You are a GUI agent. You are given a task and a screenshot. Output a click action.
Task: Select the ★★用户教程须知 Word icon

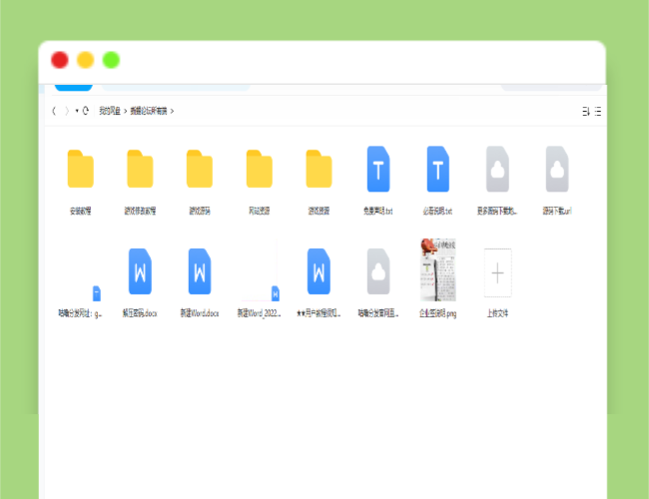pos(319,271)
